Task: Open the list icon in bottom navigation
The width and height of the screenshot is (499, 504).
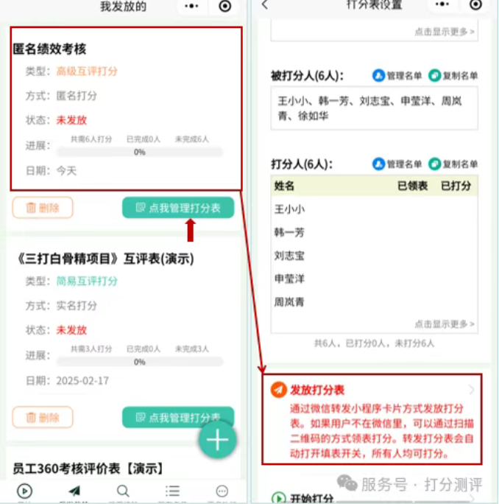Action: click(172, 491)
